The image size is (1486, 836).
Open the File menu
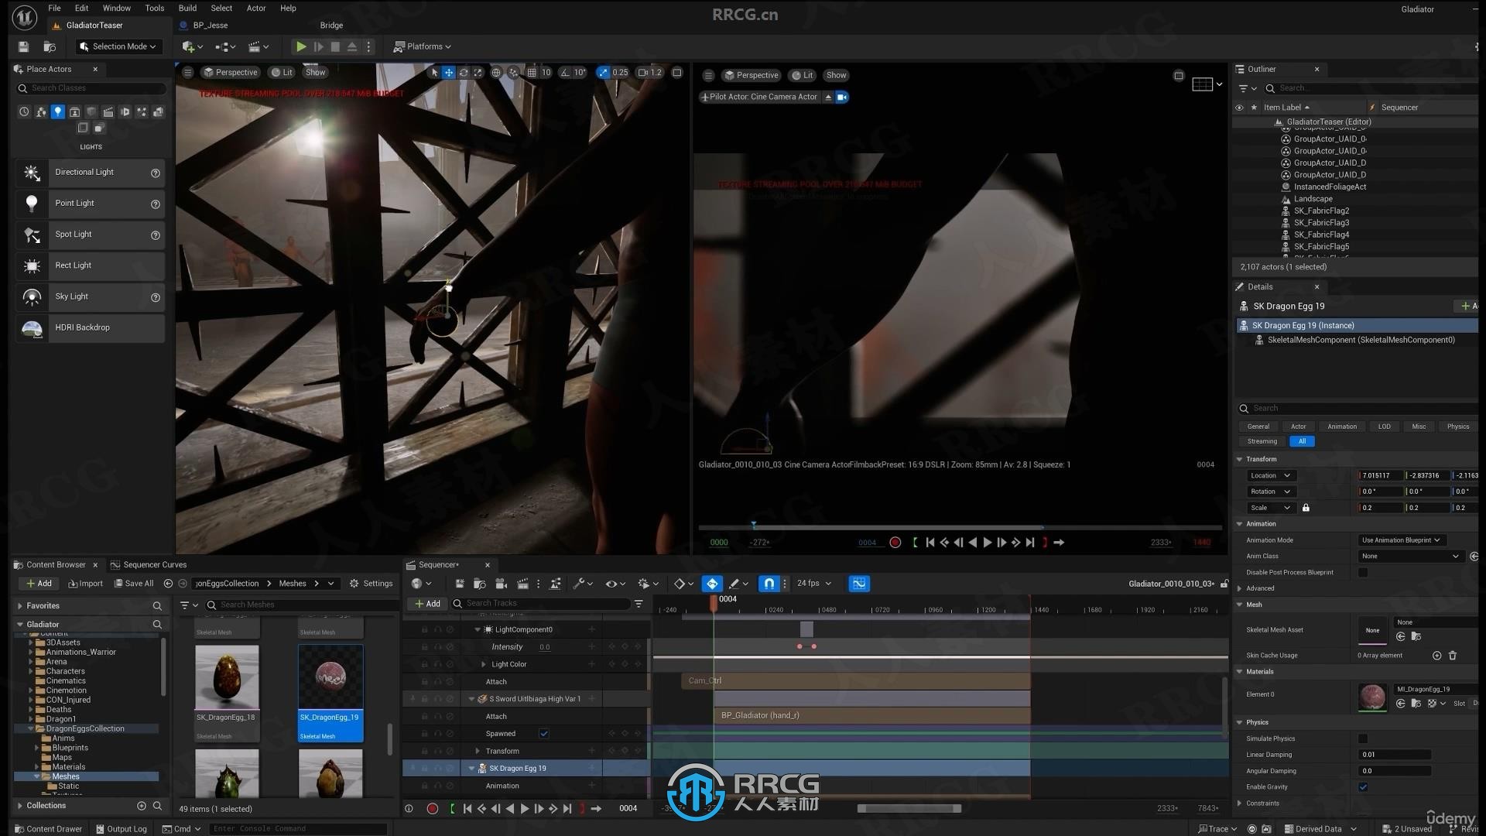click(54, 8)
